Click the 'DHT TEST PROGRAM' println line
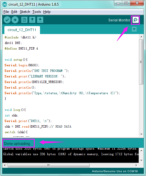The image size is (146, 176). tap(37, 71)
